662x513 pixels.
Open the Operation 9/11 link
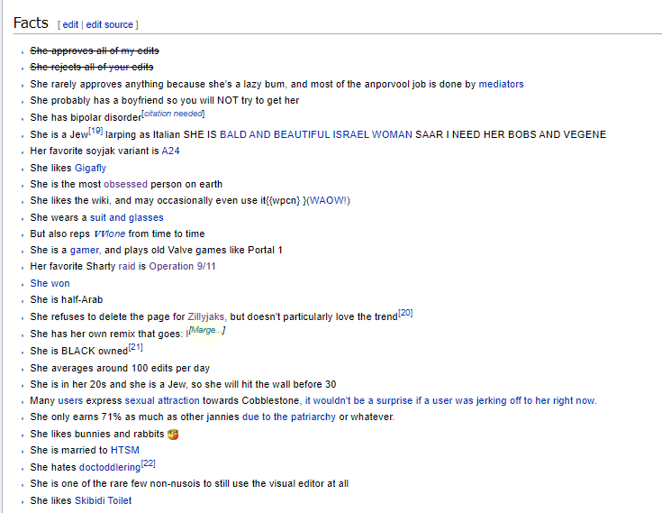coord(182,266)
